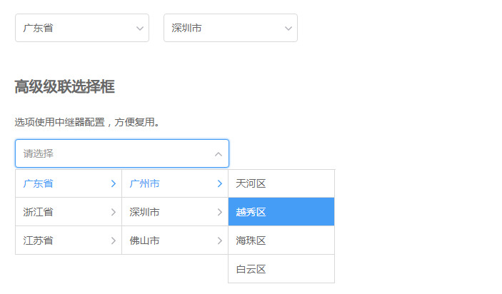Image resolution: width=502 pixels, height=294 pixels.
Task: Collapse cascader using the up arrow icon
Action: pyautogui.click(x=219, y=154)
